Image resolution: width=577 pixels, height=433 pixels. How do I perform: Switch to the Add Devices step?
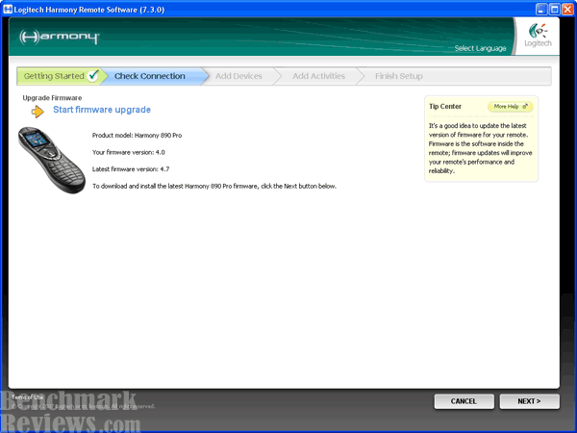pyautogui.click(x=238, y=76)
